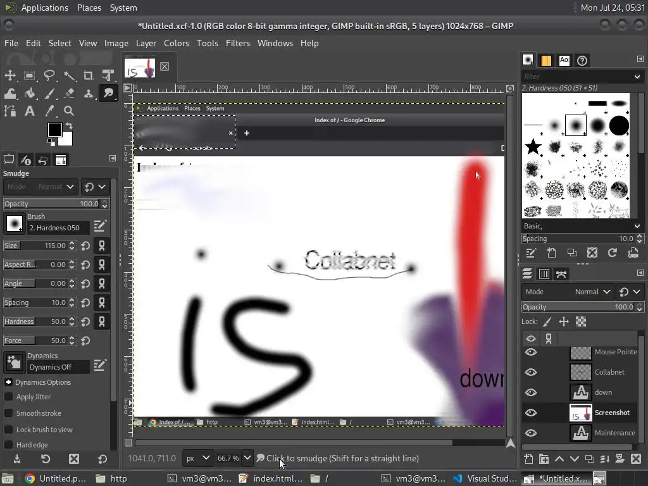
Task: Select the Text tool
Action: tap(29, 111)
